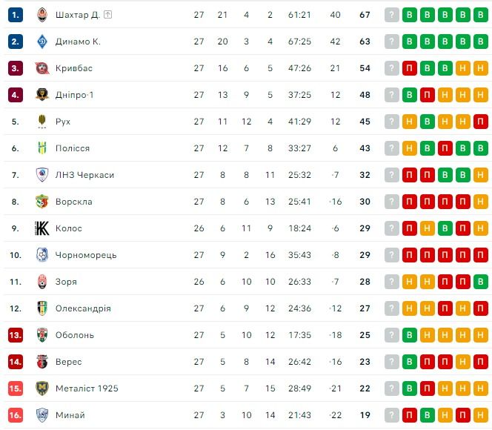Image resolution: width=492 pixels, height=430 pixels.
Task: Click the rank 1 position badge
Action: tap(16, 15)
